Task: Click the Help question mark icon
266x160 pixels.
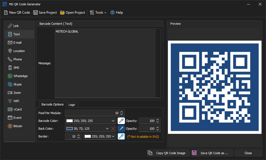Action: click(112, 13)
